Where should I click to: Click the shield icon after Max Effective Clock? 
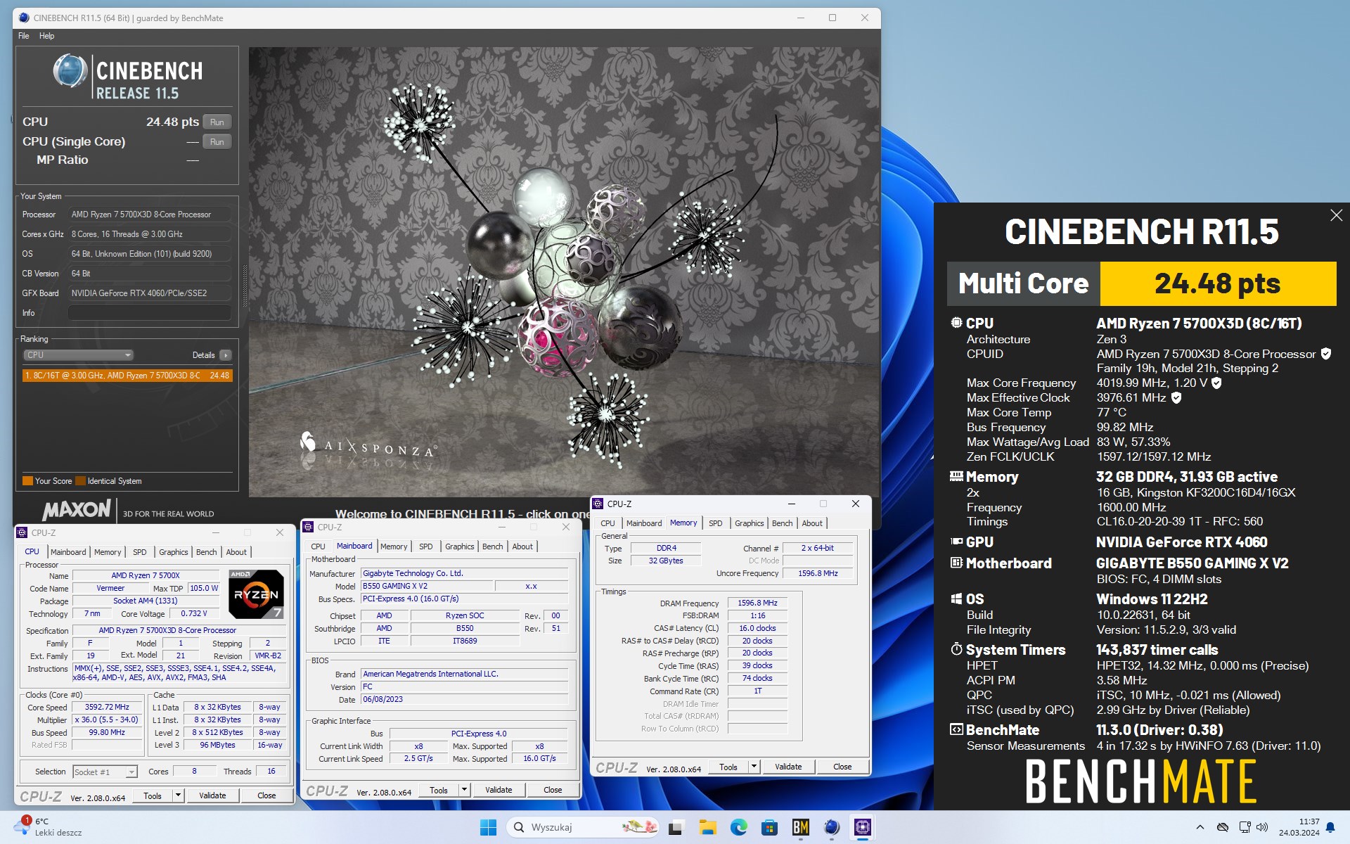[1176, 397]
